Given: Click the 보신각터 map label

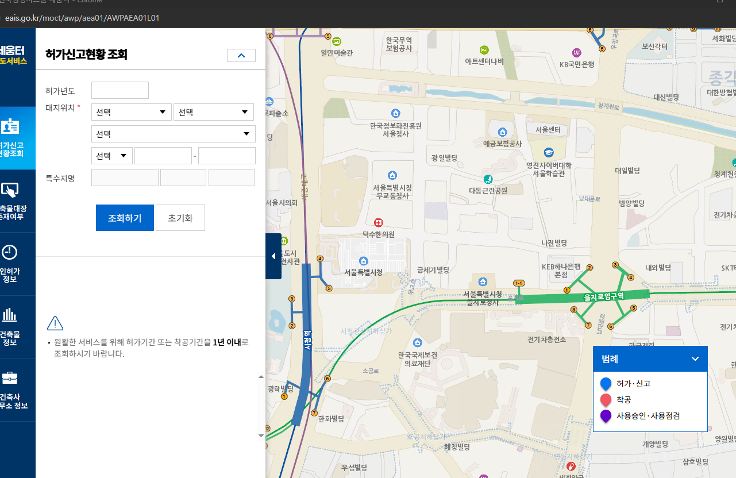Looking at the screenshot, I should 654,47.
